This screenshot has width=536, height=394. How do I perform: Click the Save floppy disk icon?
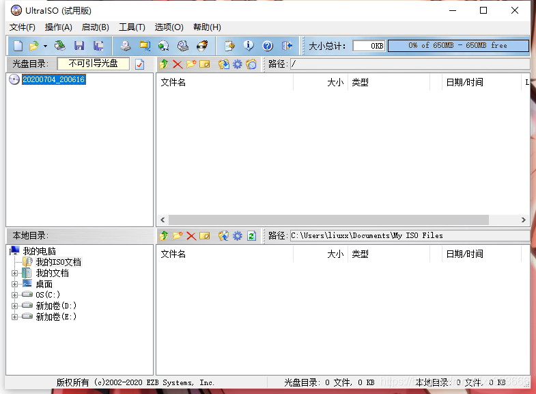point(79,46)
